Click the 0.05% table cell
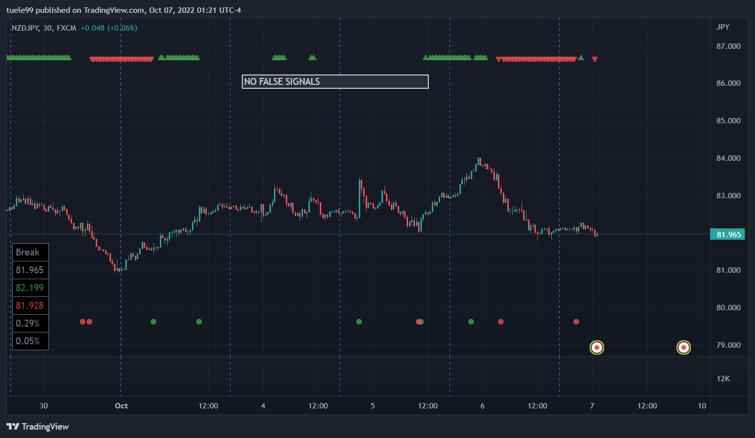Screen dimensions: 755x438 pos(31,341)
